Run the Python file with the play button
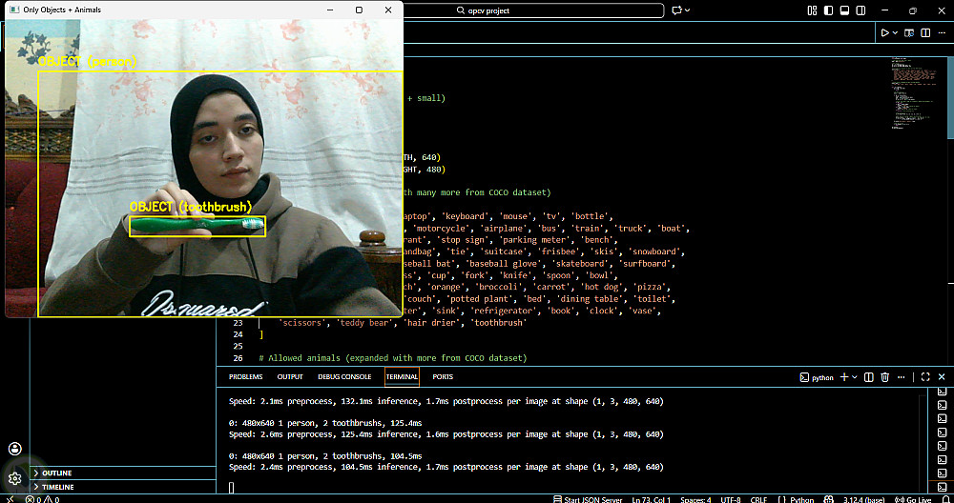This screenshot has width=954, height=503. click(x=885, y=32)
